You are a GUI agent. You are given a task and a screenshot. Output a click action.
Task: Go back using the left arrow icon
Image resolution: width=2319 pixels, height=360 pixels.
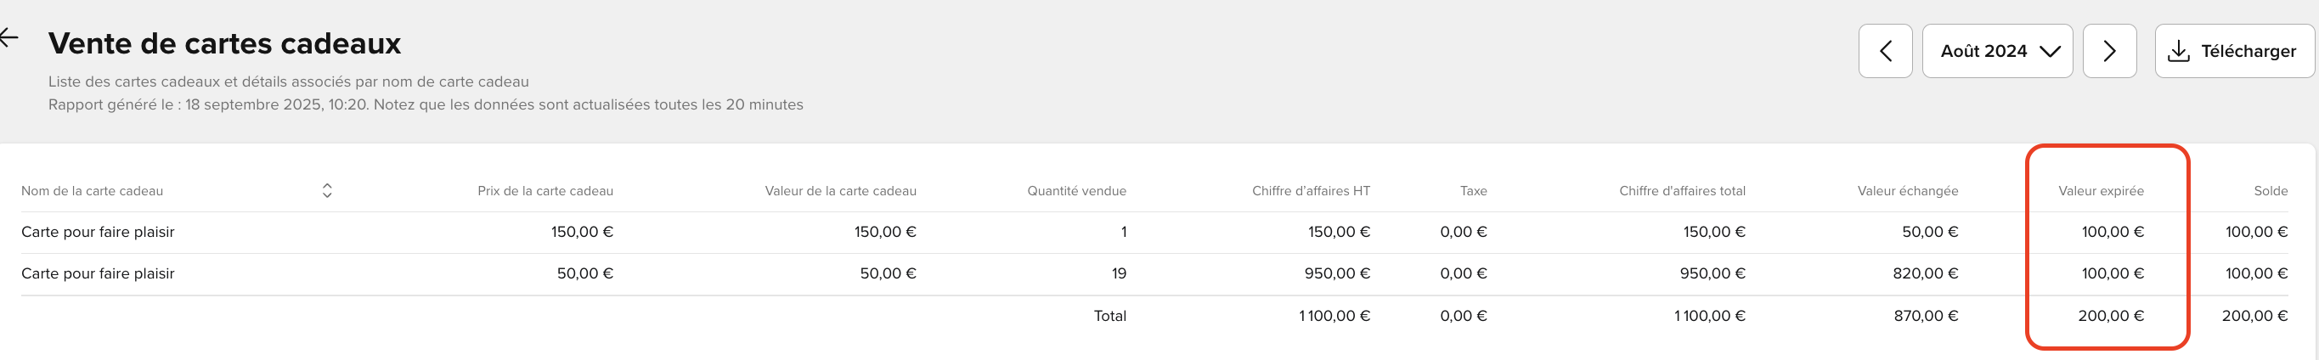[9, 38]
